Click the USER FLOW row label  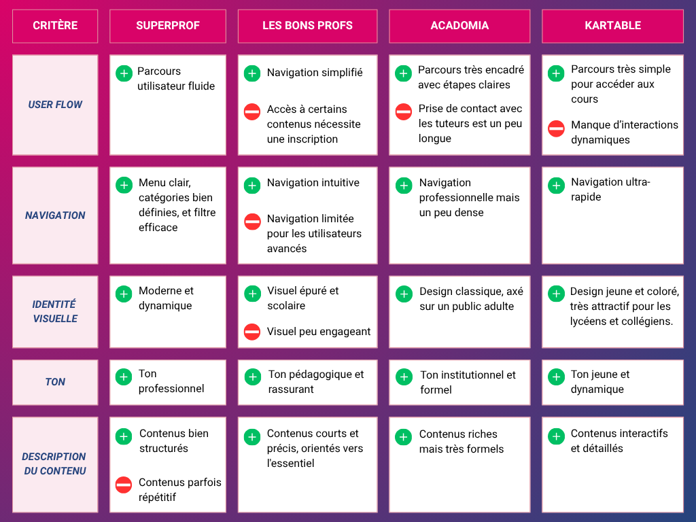55,105
